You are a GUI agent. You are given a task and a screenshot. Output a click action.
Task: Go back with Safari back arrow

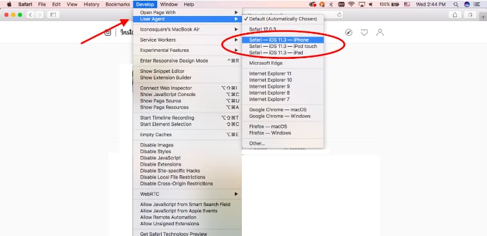tap(30, 15)
